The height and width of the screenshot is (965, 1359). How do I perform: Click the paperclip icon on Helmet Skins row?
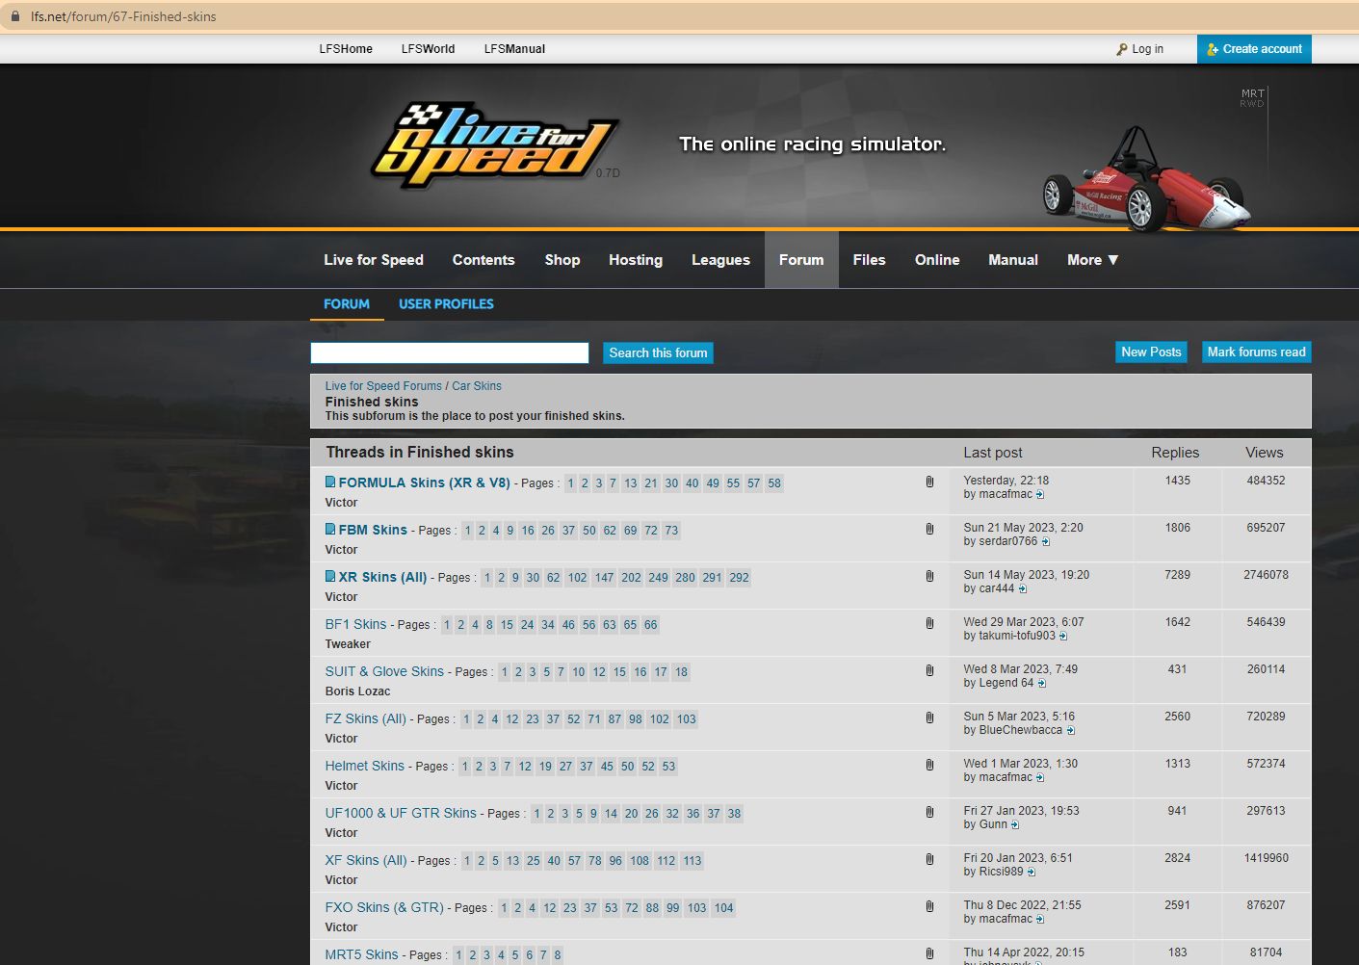click(x=929, y=765)
